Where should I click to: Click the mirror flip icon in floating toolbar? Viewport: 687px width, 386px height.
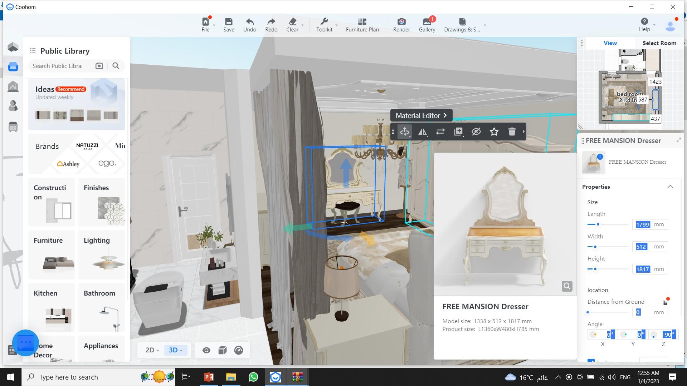tap(422, 132)
